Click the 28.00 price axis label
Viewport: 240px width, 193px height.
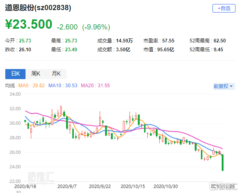15,138
